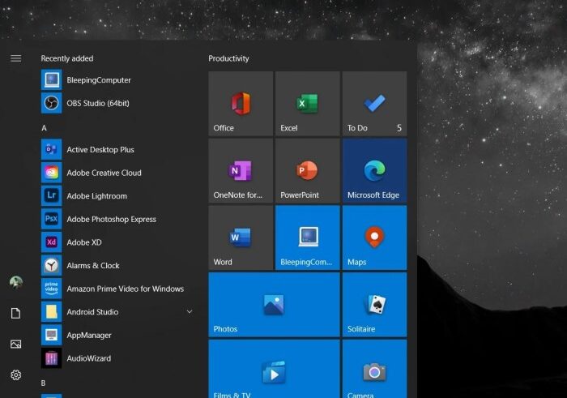
Task: Open the hamburger menu expand icon
Action: pos(15,58)
